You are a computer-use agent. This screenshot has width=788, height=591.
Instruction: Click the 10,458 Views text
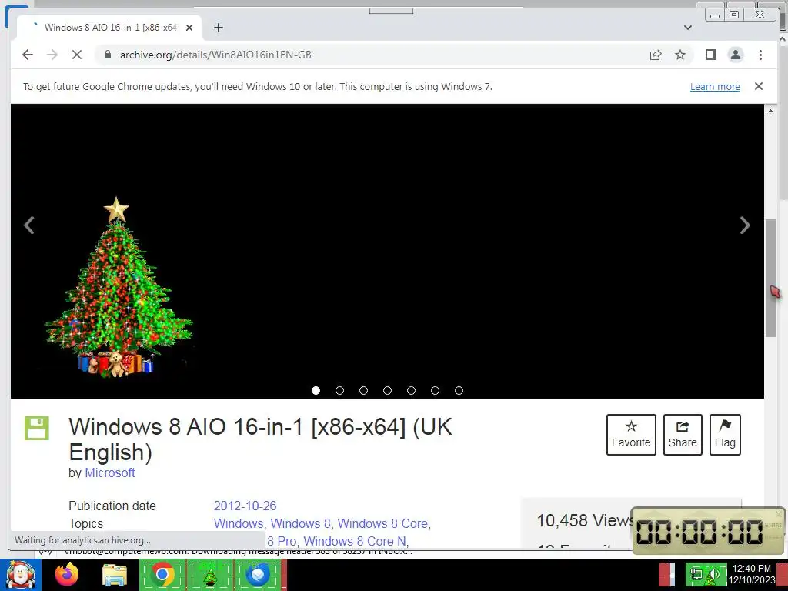pos(585,521)
